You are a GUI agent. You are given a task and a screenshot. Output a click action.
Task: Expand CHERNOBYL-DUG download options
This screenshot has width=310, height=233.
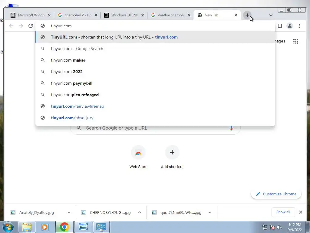tap(140, 212)
